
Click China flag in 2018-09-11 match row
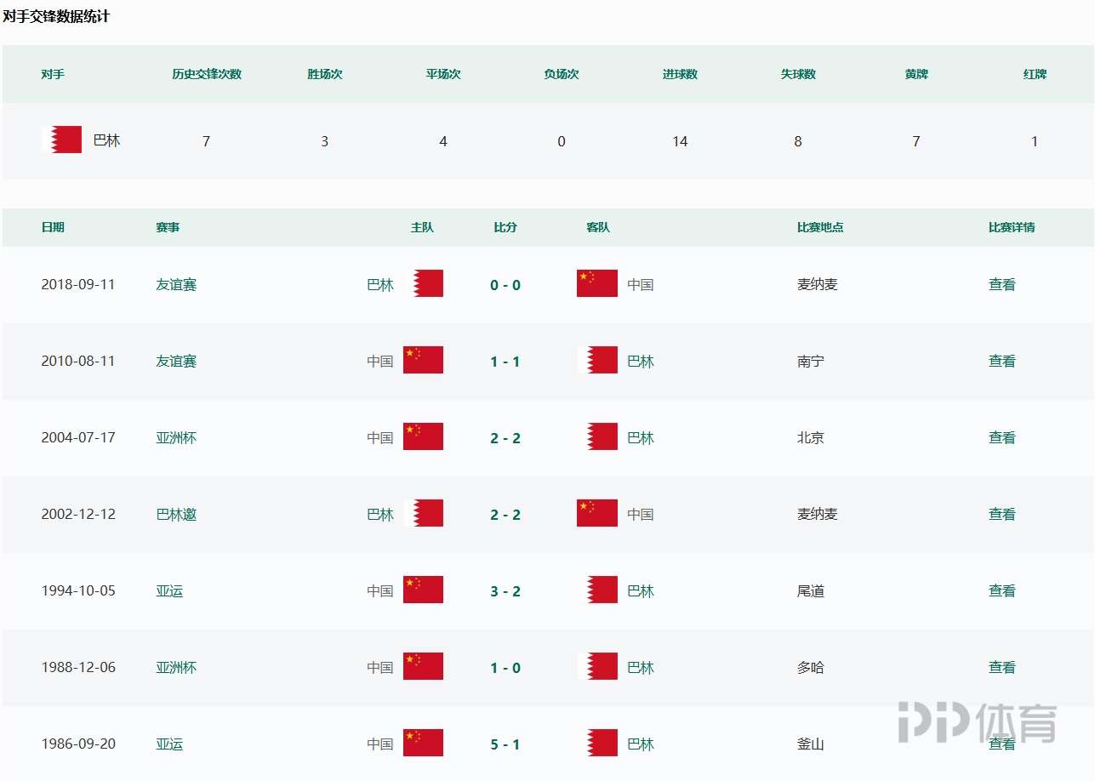[x=597, y=283]
